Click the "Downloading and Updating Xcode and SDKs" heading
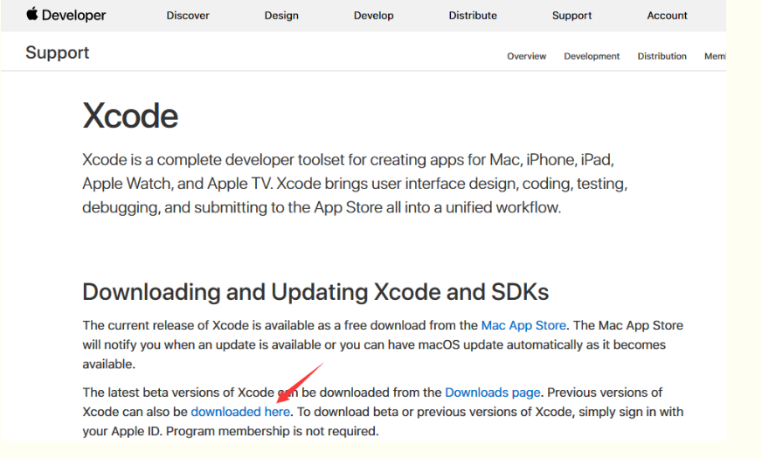This screenshot has width=762, height=459. click(315, 291)
